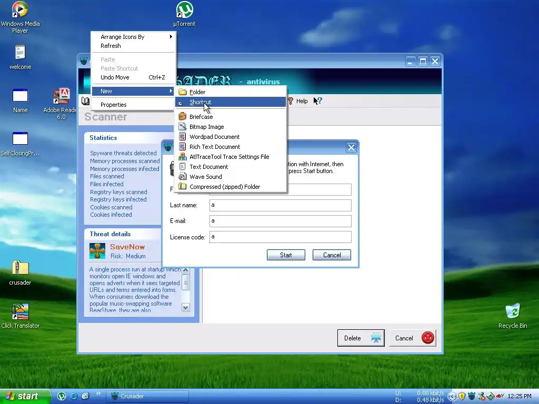
Task: Click Crusader's bottom Cancel button
Action: (x=413, y=338)
